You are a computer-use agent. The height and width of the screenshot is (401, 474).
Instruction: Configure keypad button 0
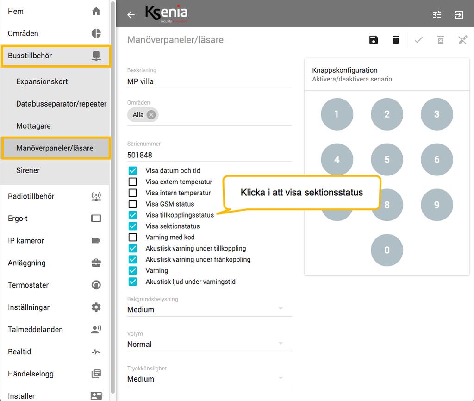click(x=387, y=250)
